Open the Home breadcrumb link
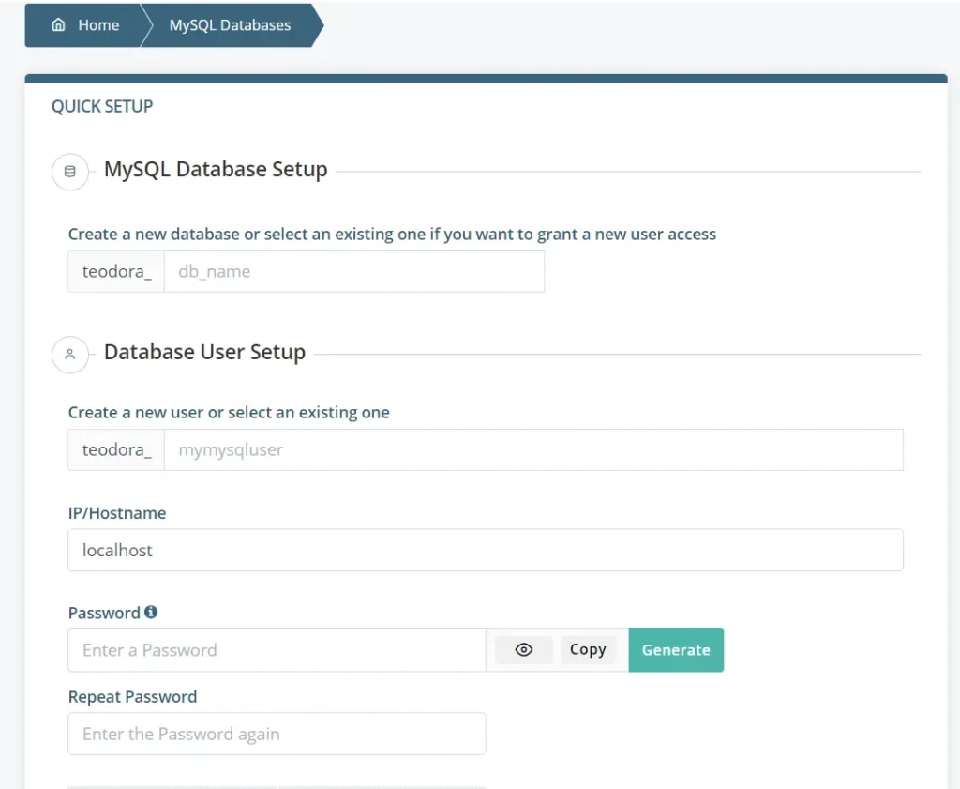Screen dimensions: 960x789 (x=98, y=25)
